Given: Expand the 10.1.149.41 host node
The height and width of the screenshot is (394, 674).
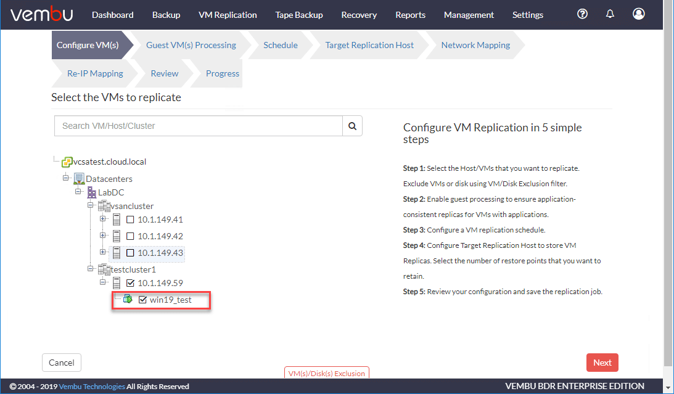Looking at the screenshot, I should coord(103,219).
